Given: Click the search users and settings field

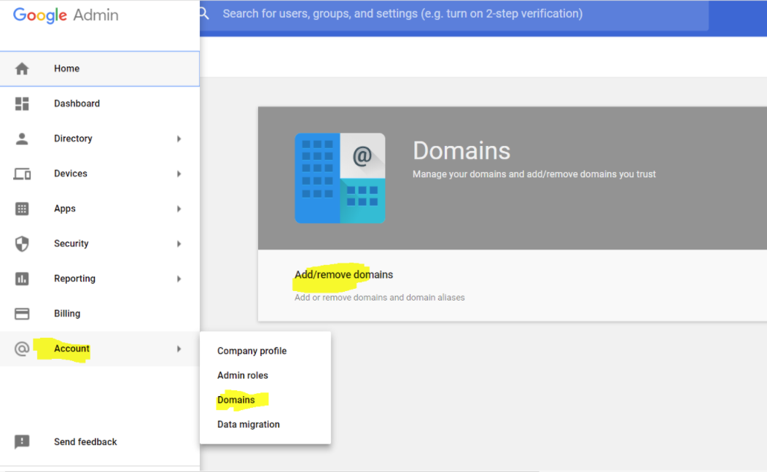Looking at the screenshot, I should pos(454,14).
